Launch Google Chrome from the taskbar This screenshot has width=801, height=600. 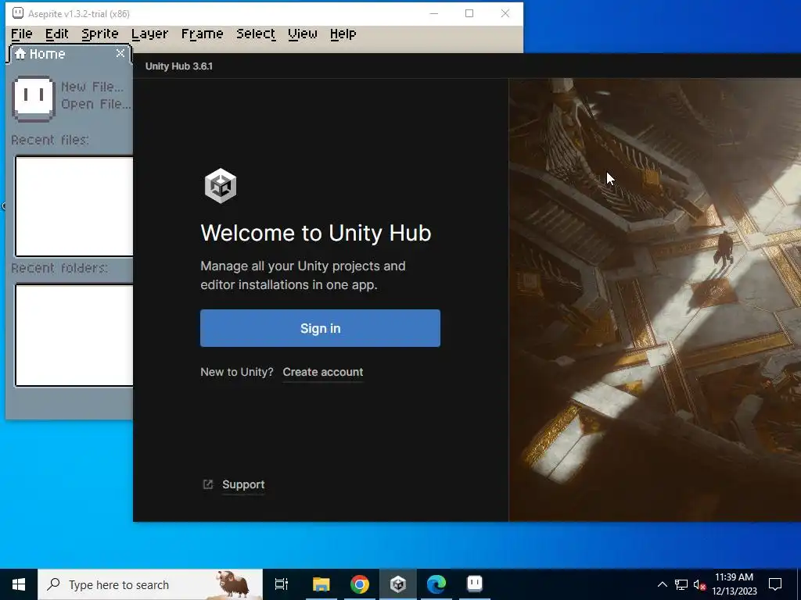(x=360, y=584)
